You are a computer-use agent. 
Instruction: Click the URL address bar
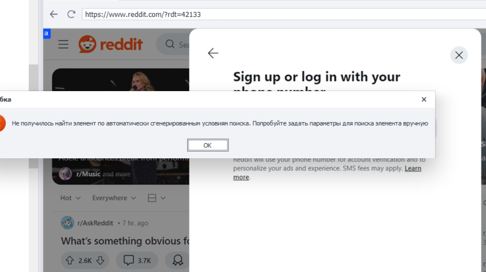point(284,14)
